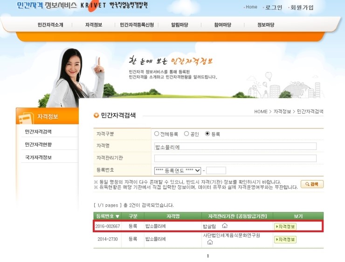
Task: Click the 구분 column header
Action: pyautogui.click(x=133, y=216)
